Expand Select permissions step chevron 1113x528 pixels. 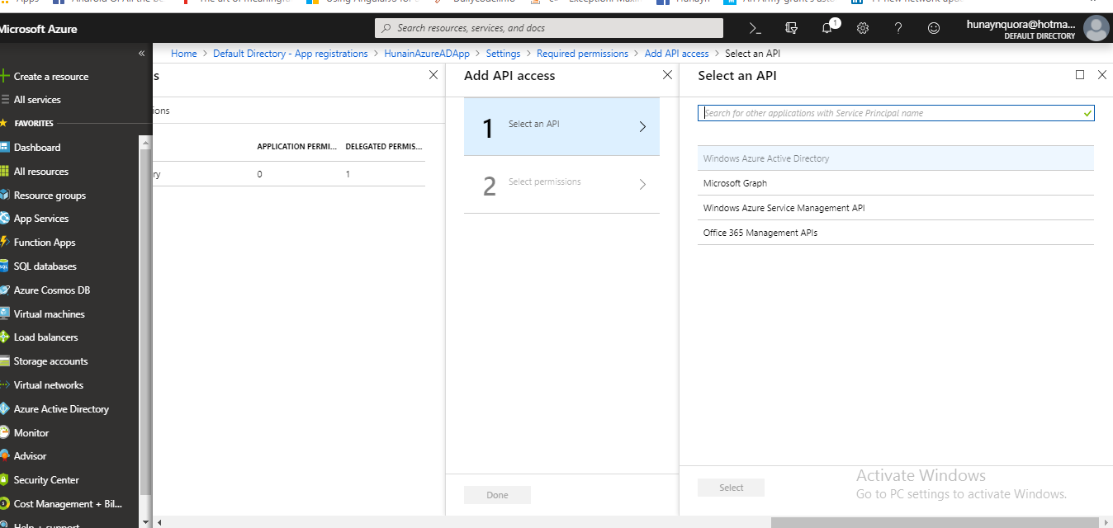point(642,185)
